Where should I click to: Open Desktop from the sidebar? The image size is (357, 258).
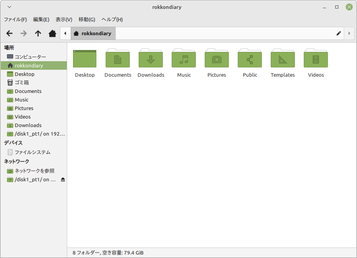pos(34,74)
